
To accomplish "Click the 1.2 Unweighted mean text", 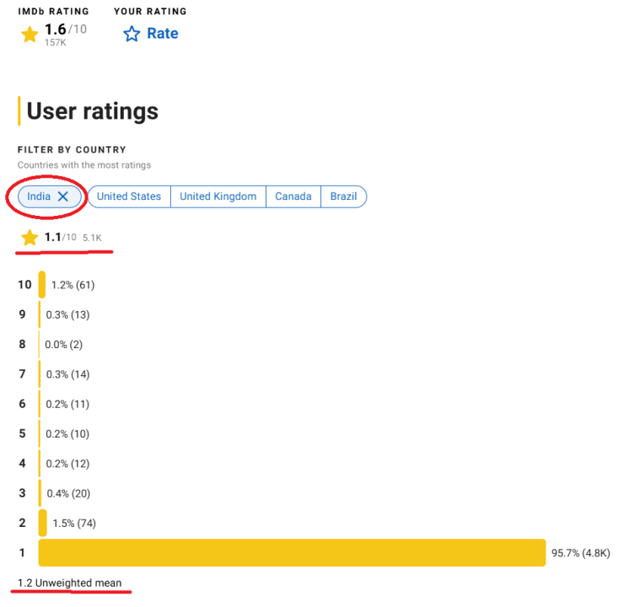I will 69,583.
